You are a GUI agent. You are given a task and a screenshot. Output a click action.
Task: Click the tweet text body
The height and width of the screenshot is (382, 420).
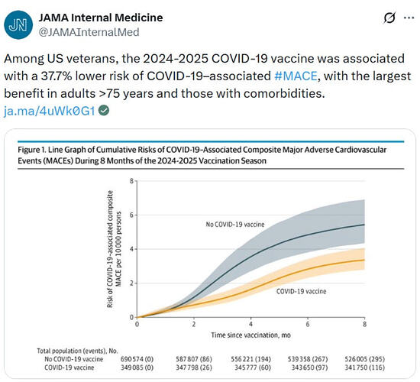[208, 76]
